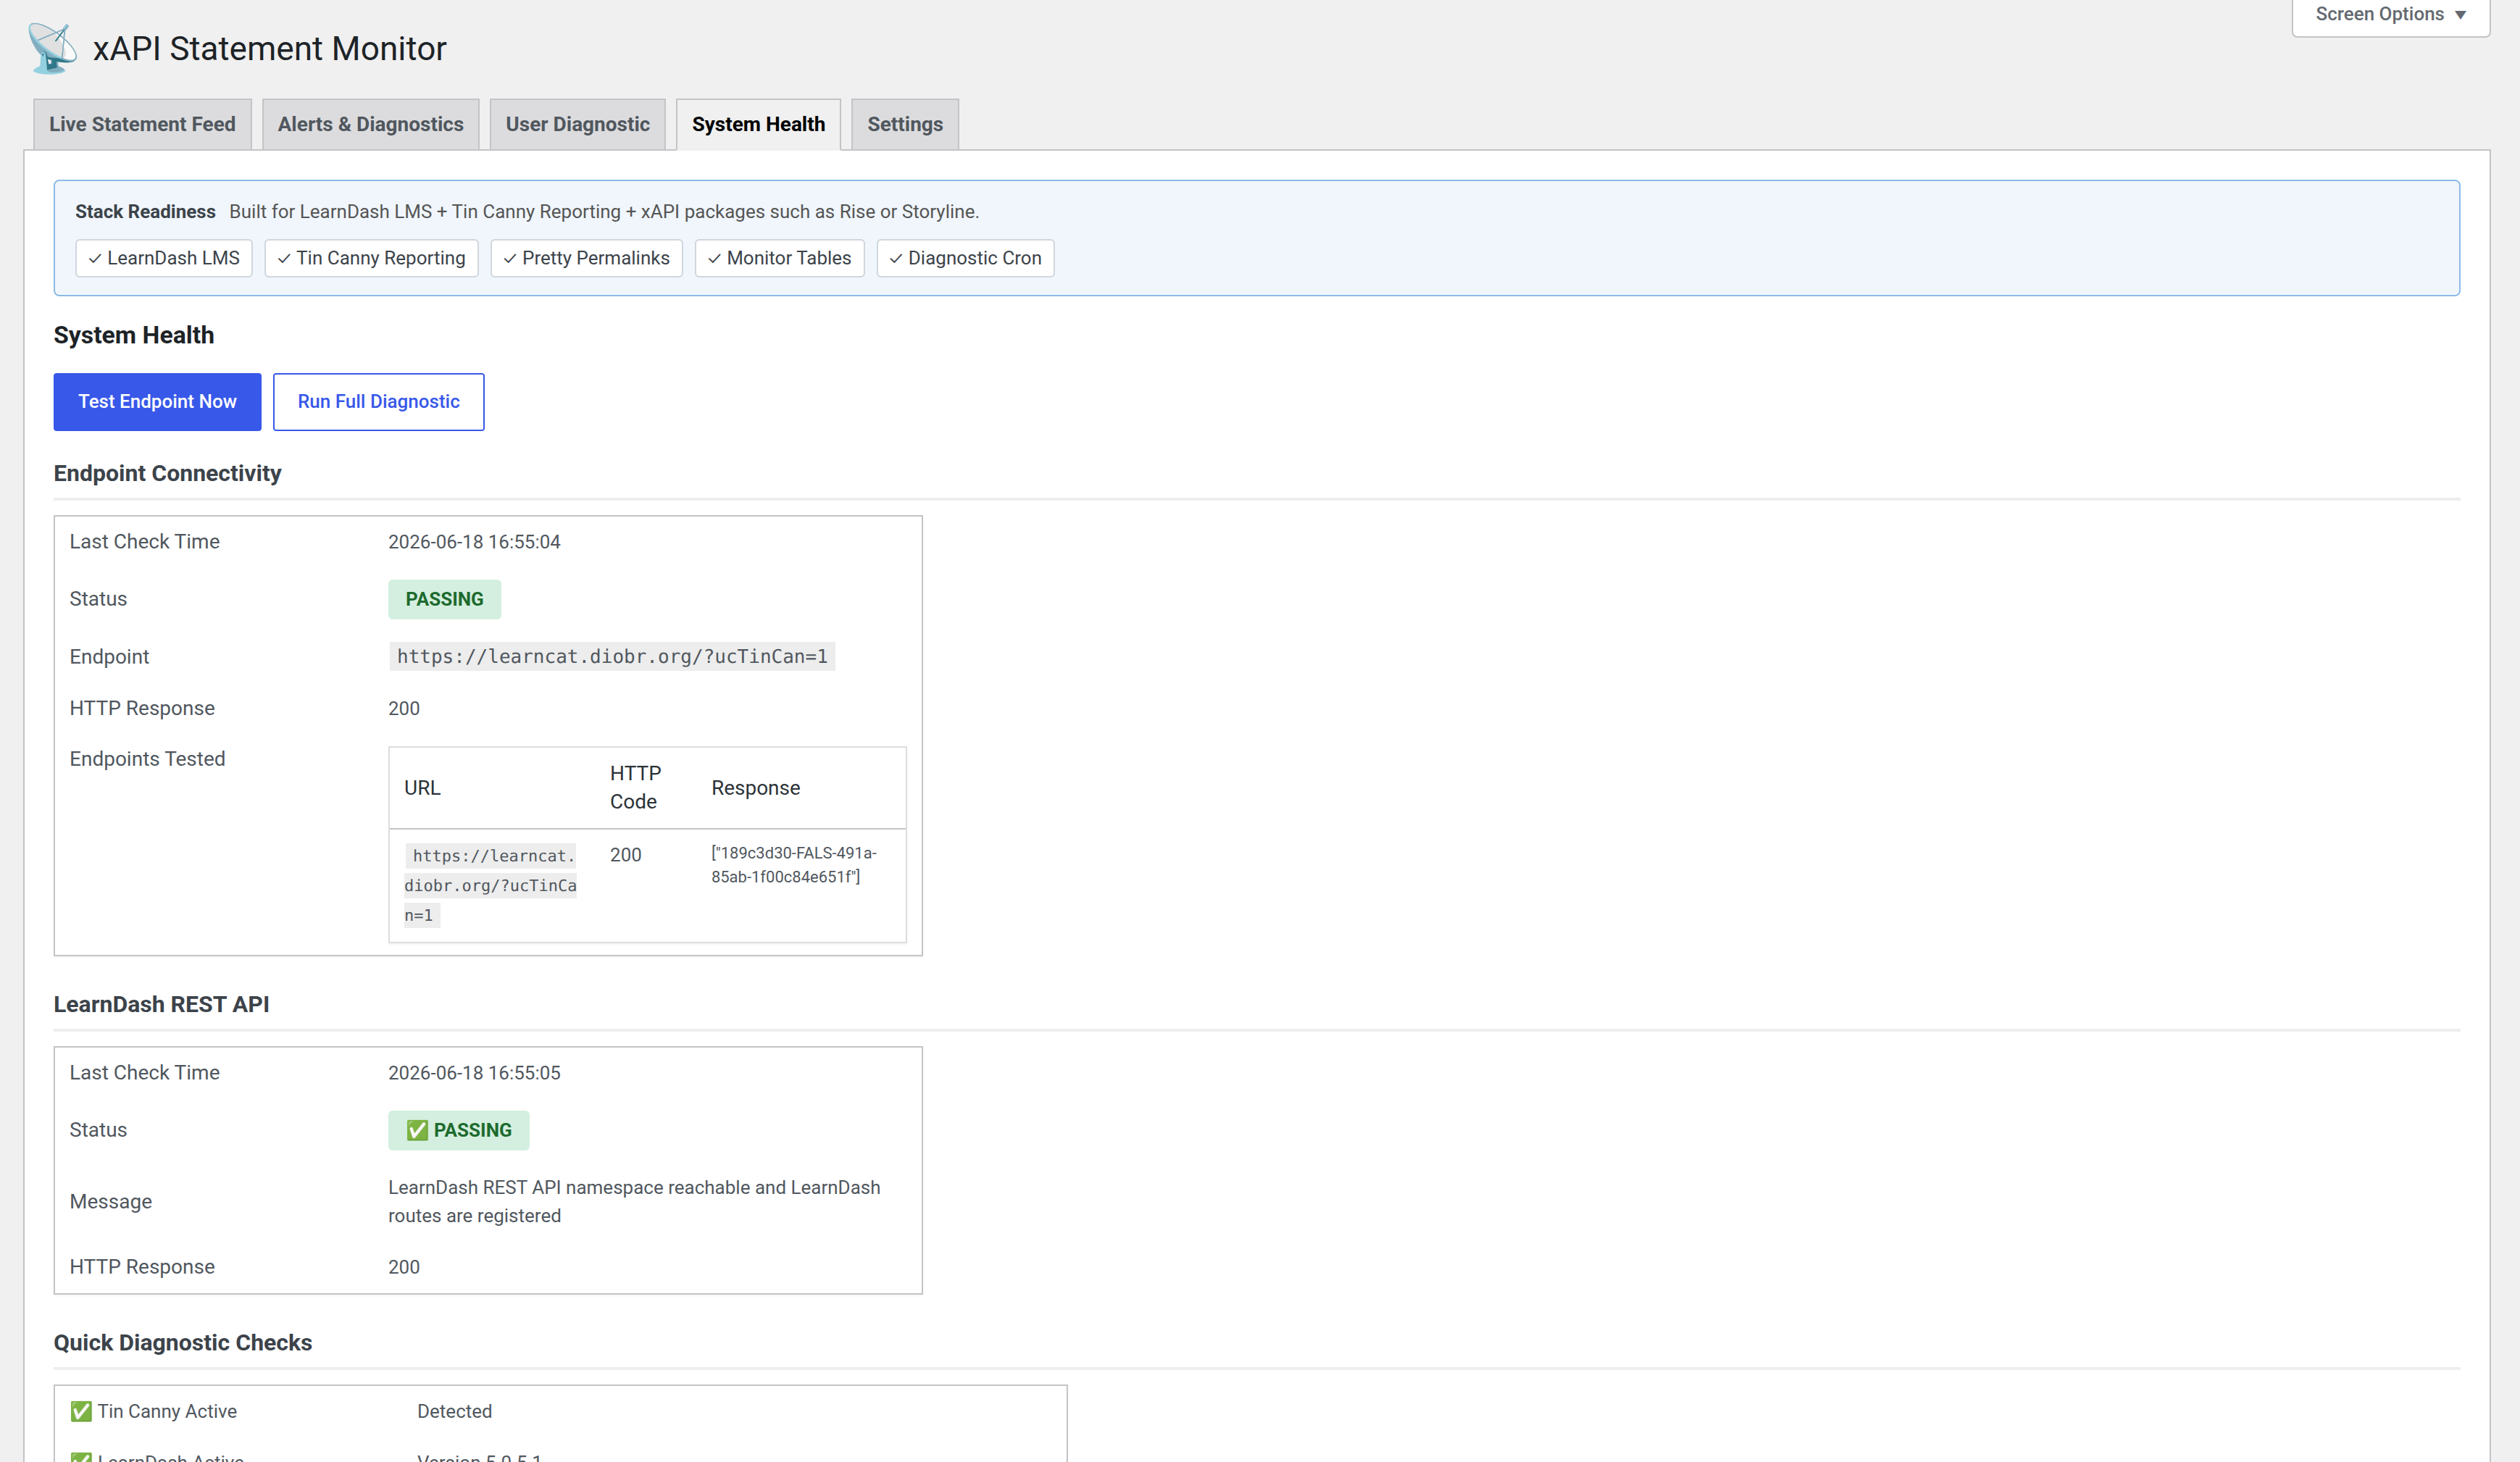The width and height of the screenshot is (2520, 1462).
Task: Click the URL column header
Action: [x=422, y=788]
